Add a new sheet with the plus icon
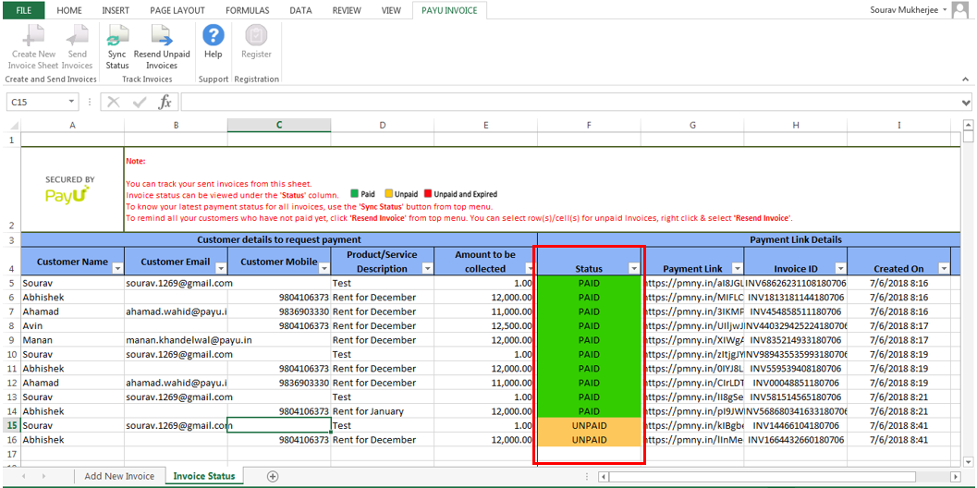977x488 pixels. (x=273, y=476)
